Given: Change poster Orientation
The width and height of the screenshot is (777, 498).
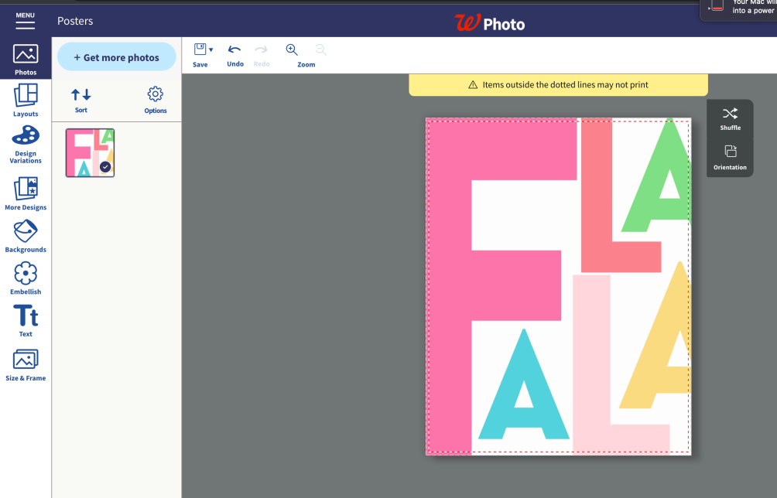Looking at the screenshot, I should tap(730, 158).
